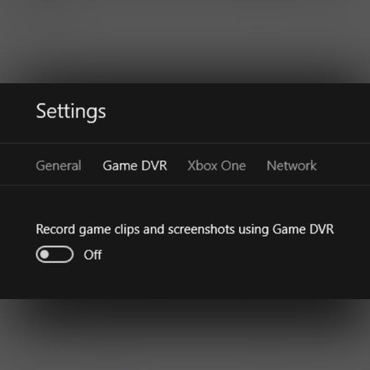Click the Settings page heading
The width and height of the screenshot is (370, 370).
tap(71, 112)
